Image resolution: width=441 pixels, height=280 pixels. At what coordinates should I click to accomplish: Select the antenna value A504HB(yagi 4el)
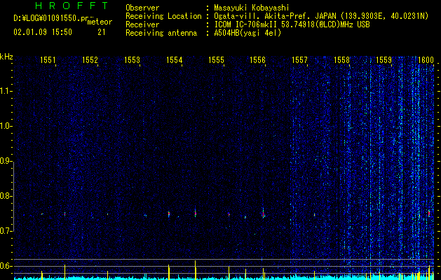click(x=247, y=33)
